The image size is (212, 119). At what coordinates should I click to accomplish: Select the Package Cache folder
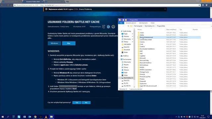tap(144, 72)
